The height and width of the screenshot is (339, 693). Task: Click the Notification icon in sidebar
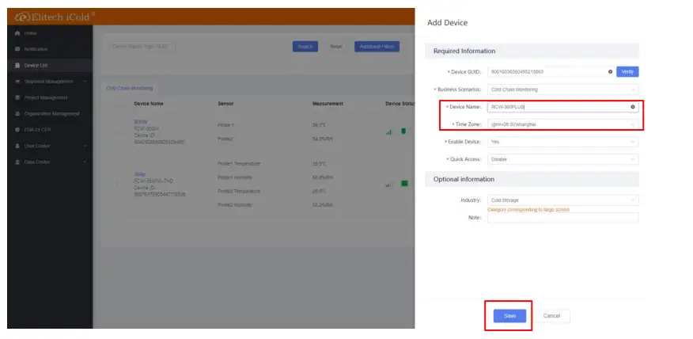[17, 49]
